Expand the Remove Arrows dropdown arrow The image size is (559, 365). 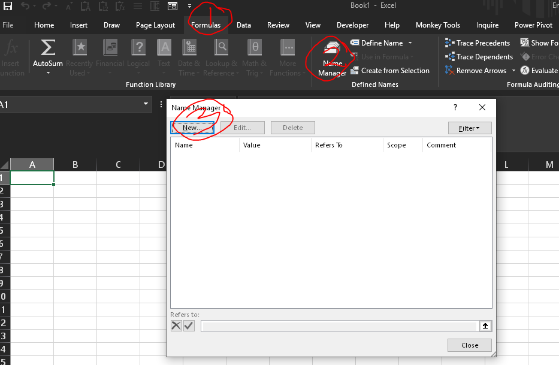coord(513,71)
